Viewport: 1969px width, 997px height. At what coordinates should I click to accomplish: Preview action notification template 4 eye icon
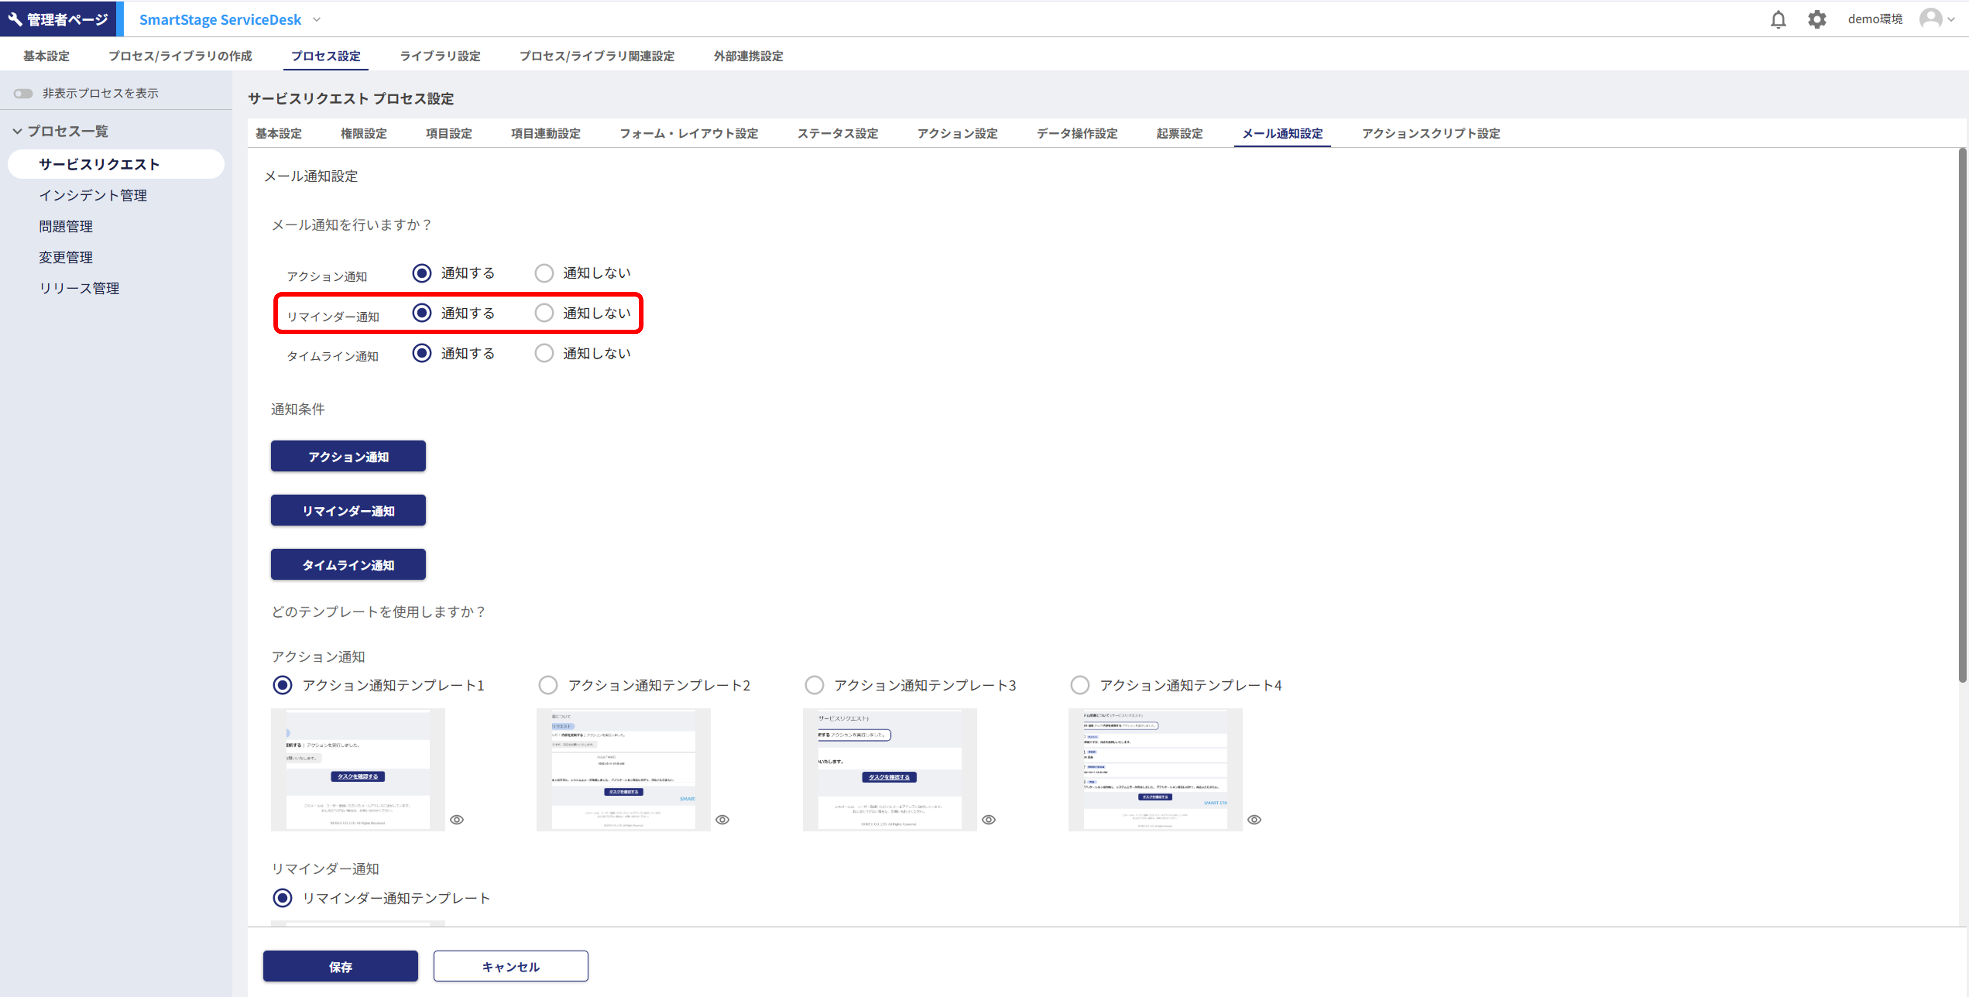[1254, 820]
